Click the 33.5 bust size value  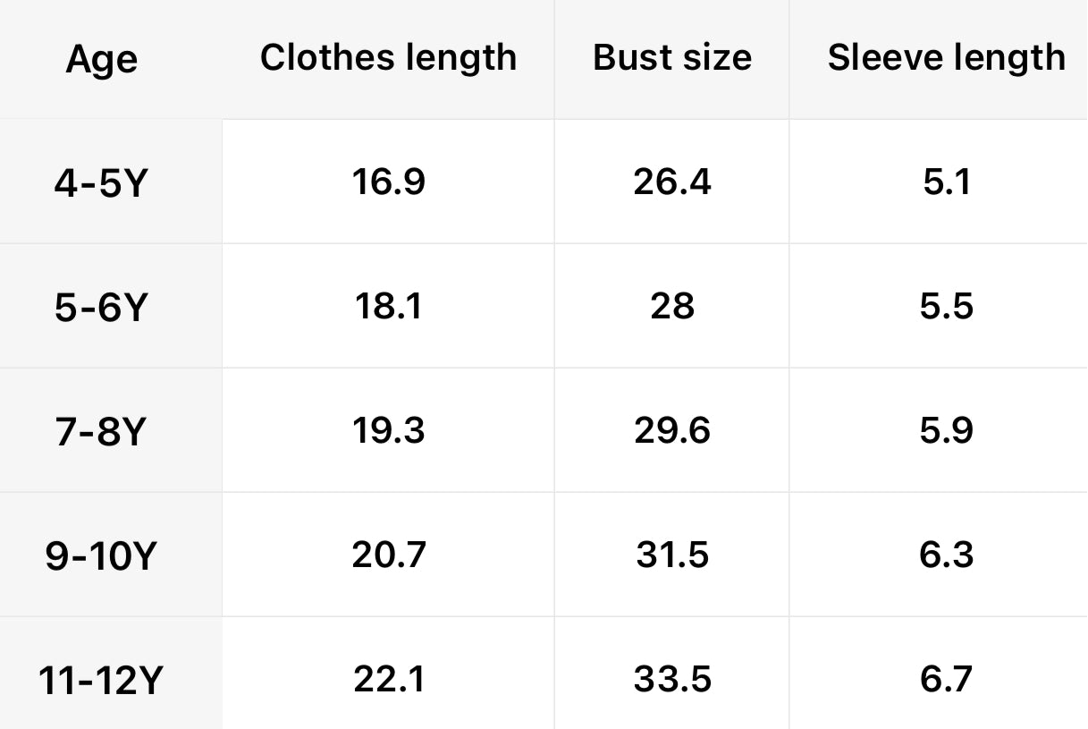(x=672, y=679)
